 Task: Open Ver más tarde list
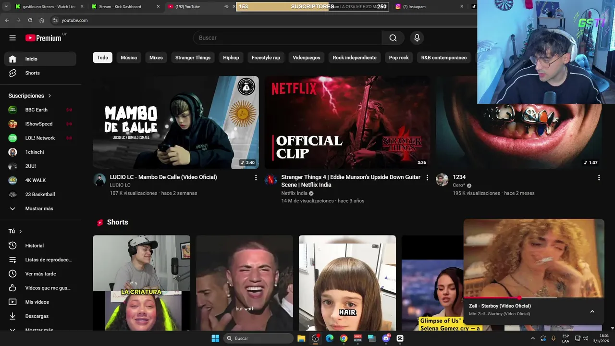click(x=40, y=274)
